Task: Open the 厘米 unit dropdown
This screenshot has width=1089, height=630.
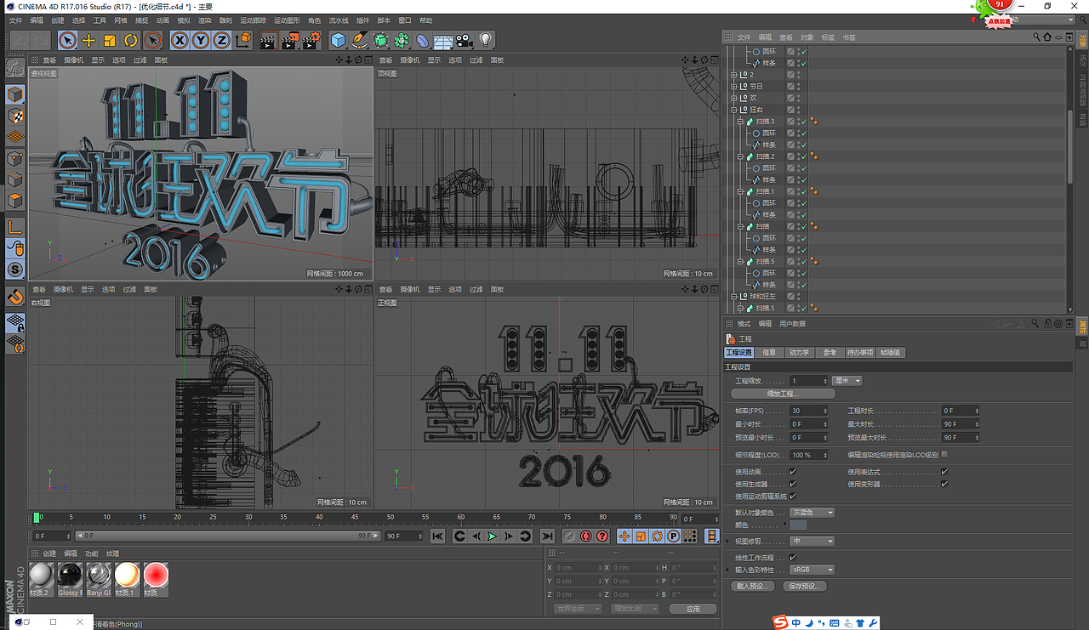Action: click(847, 380)
